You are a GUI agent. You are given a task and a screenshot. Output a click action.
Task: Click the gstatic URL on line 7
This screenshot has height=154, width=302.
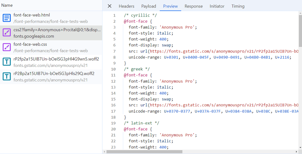(224, 51)
